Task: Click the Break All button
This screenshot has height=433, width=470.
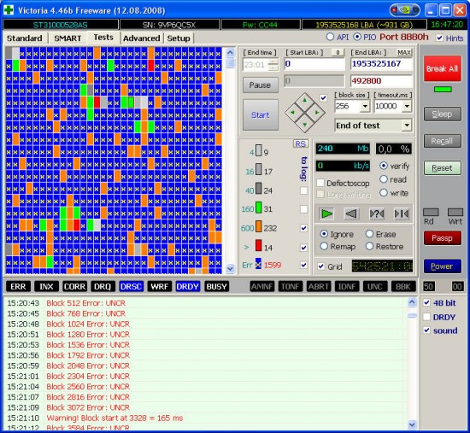Action: coord(443,68)
